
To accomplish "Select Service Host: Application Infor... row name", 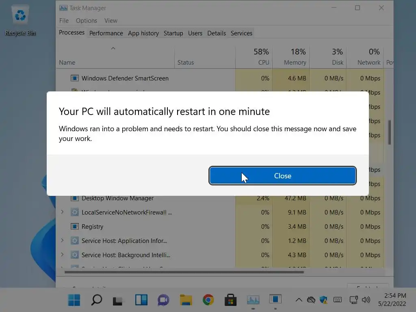I will (124, 240).
